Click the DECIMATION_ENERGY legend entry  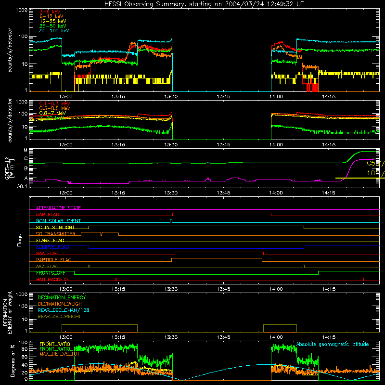(x=62, y=297)
